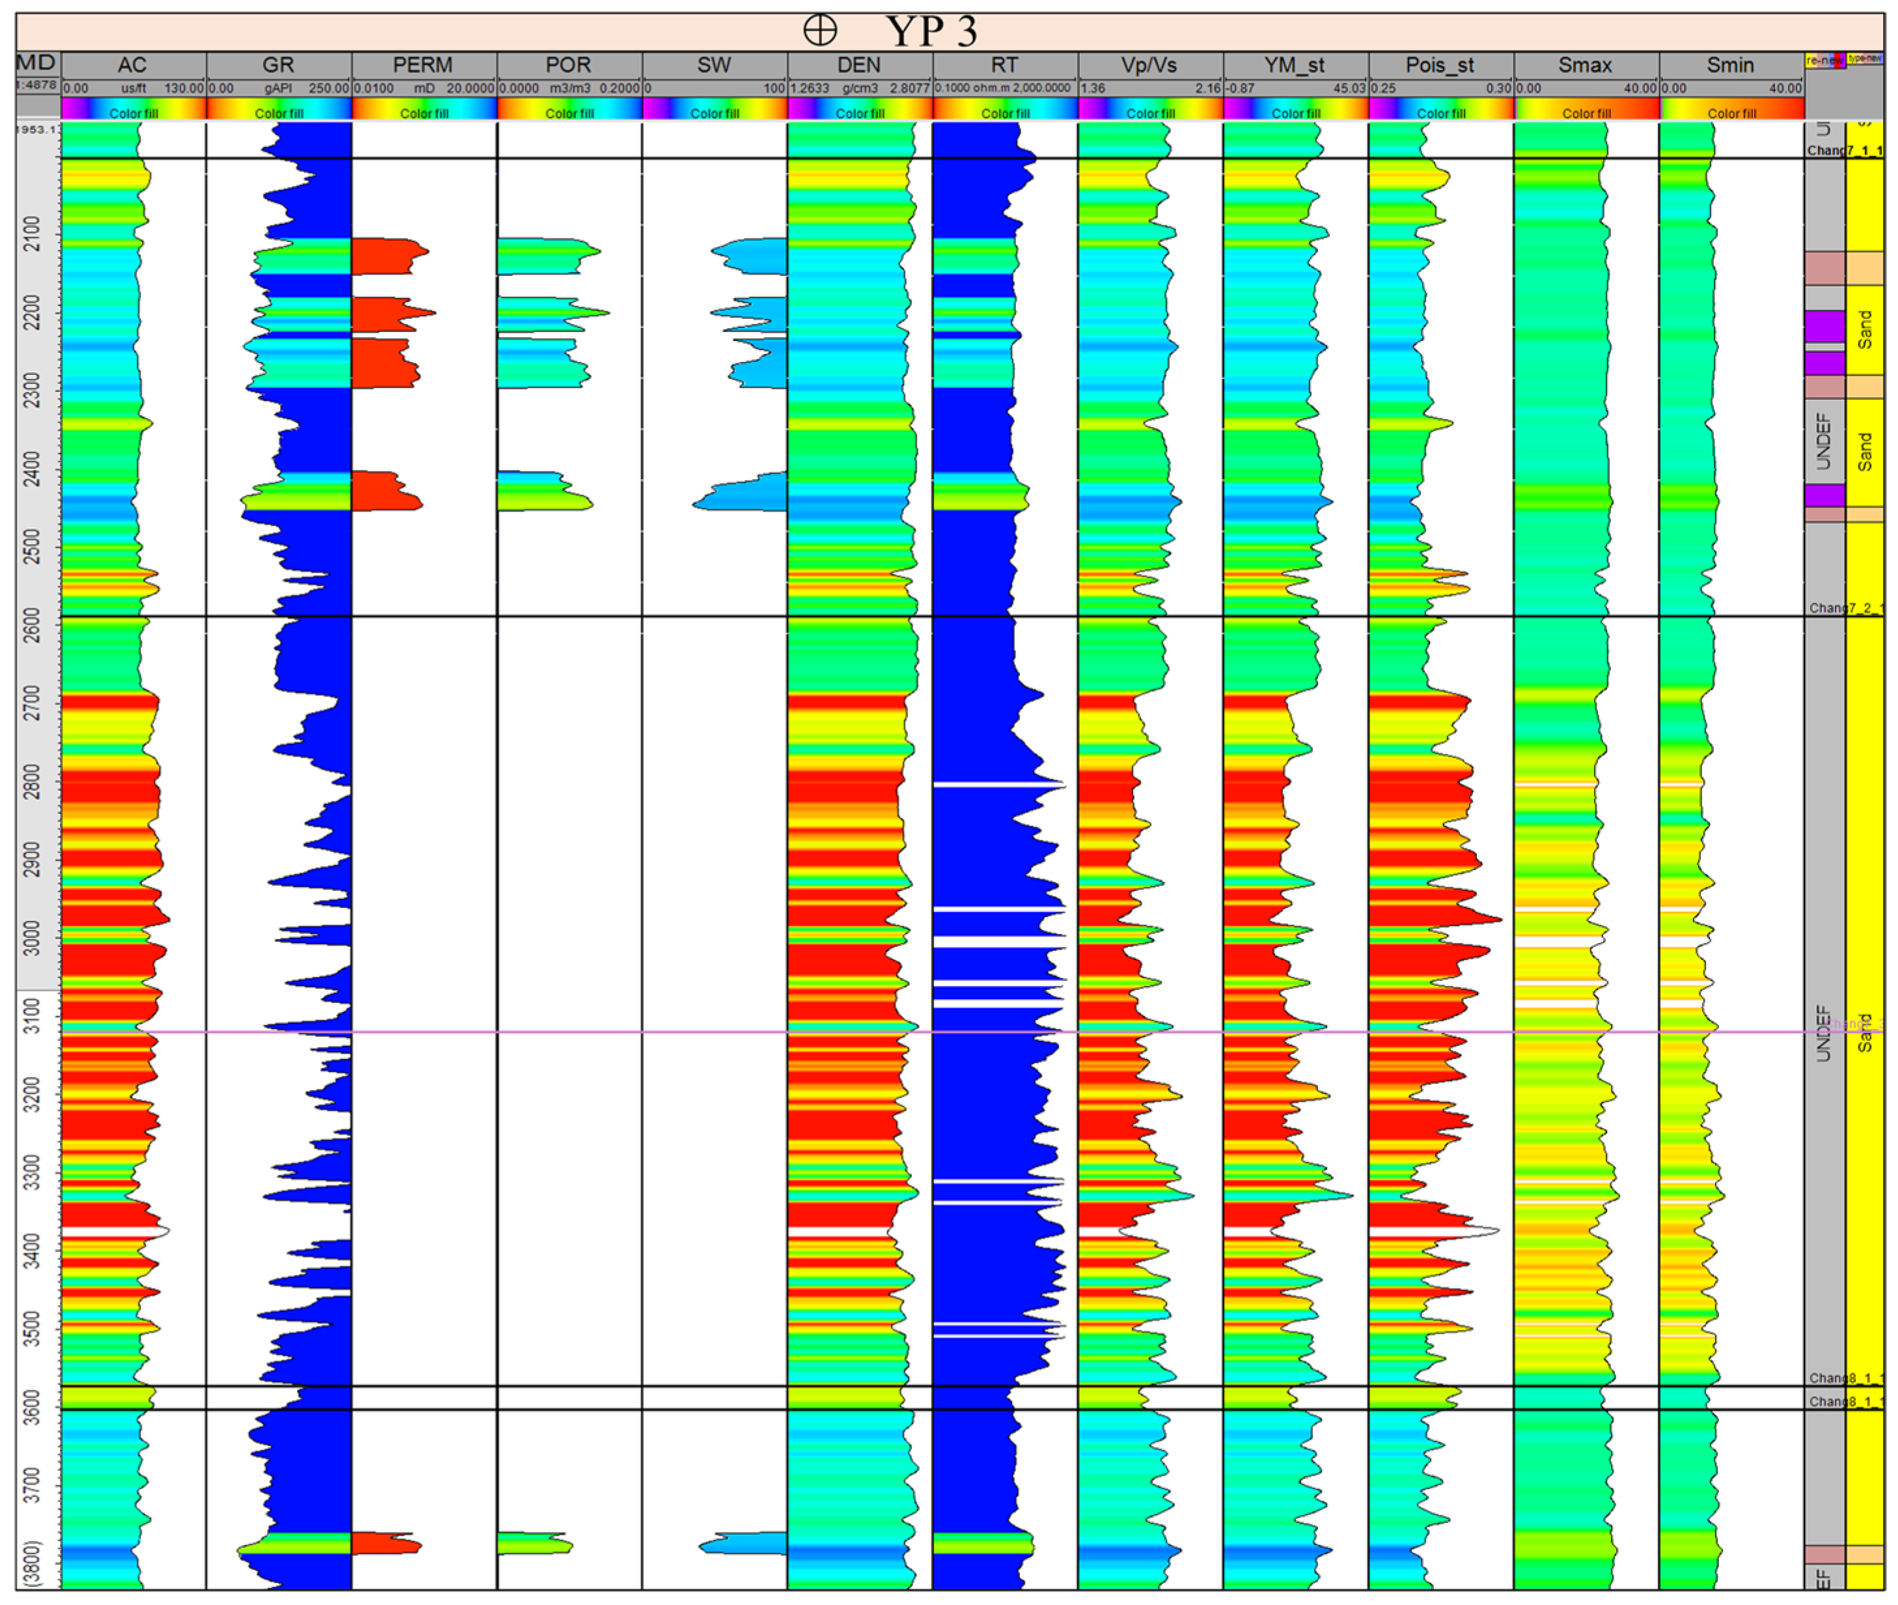Click the PERM track title
The width and height of the screenshot is (1898, 1605).
(x=423, y=64)
